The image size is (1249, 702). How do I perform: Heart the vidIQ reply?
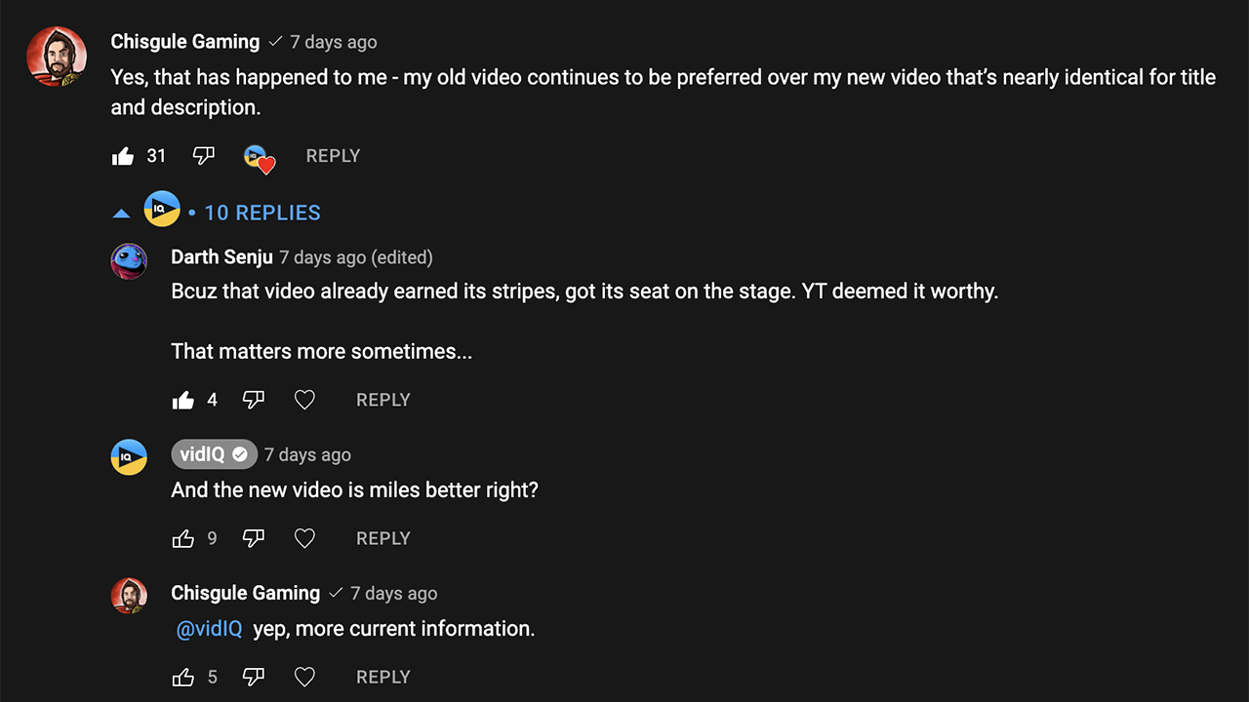304,538
